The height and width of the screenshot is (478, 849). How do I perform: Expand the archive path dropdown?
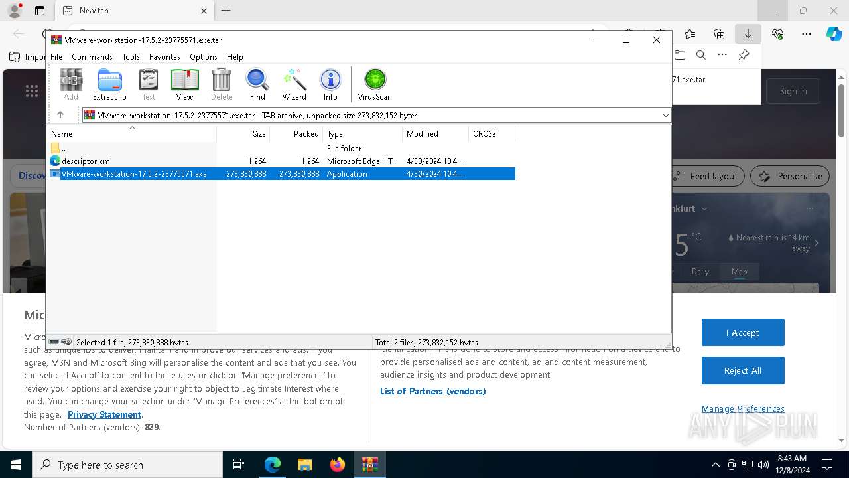[665, 116]
